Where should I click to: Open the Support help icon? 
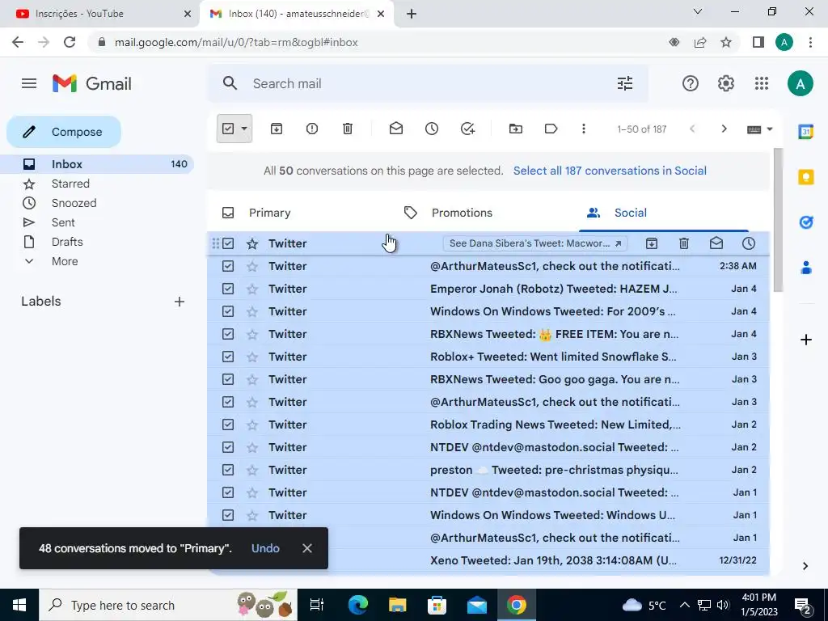691,83
